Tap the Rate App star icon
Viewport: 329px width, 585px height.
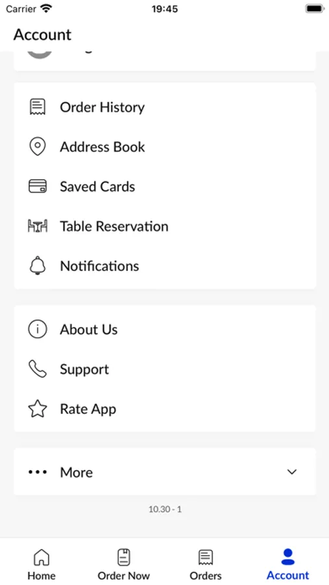pos(38,409)
